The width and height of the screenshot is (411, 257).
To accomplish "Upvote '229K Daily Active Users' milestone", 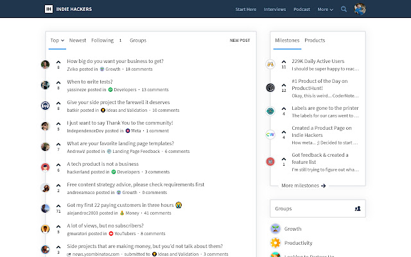I will coord(284,62).
